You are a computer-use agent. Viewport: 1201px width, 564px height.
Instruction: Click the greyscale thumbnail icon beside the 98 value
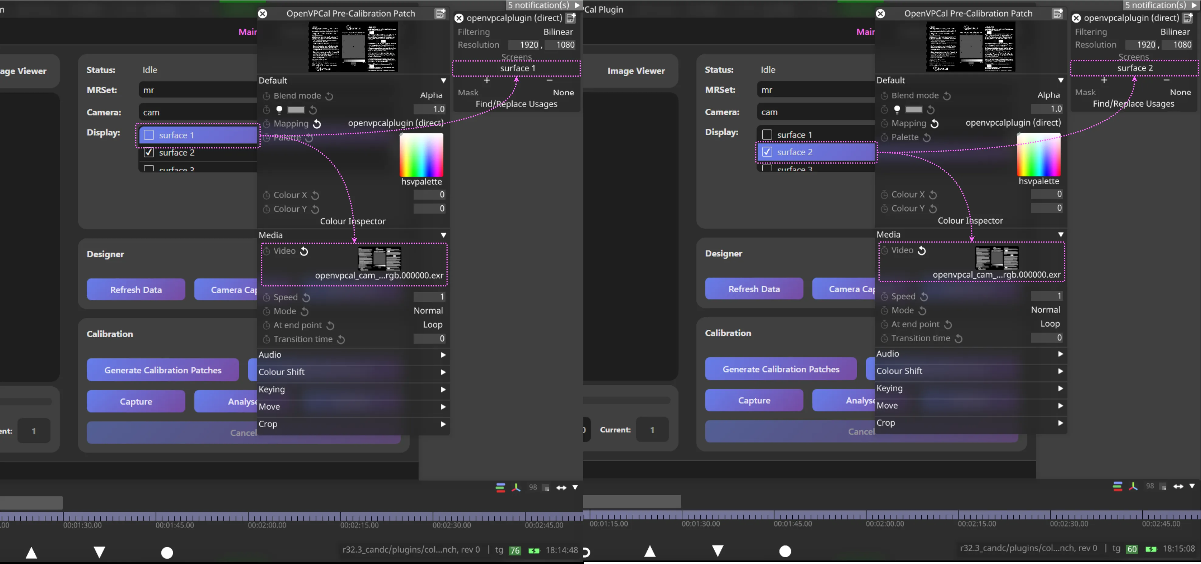pos(545,487)
